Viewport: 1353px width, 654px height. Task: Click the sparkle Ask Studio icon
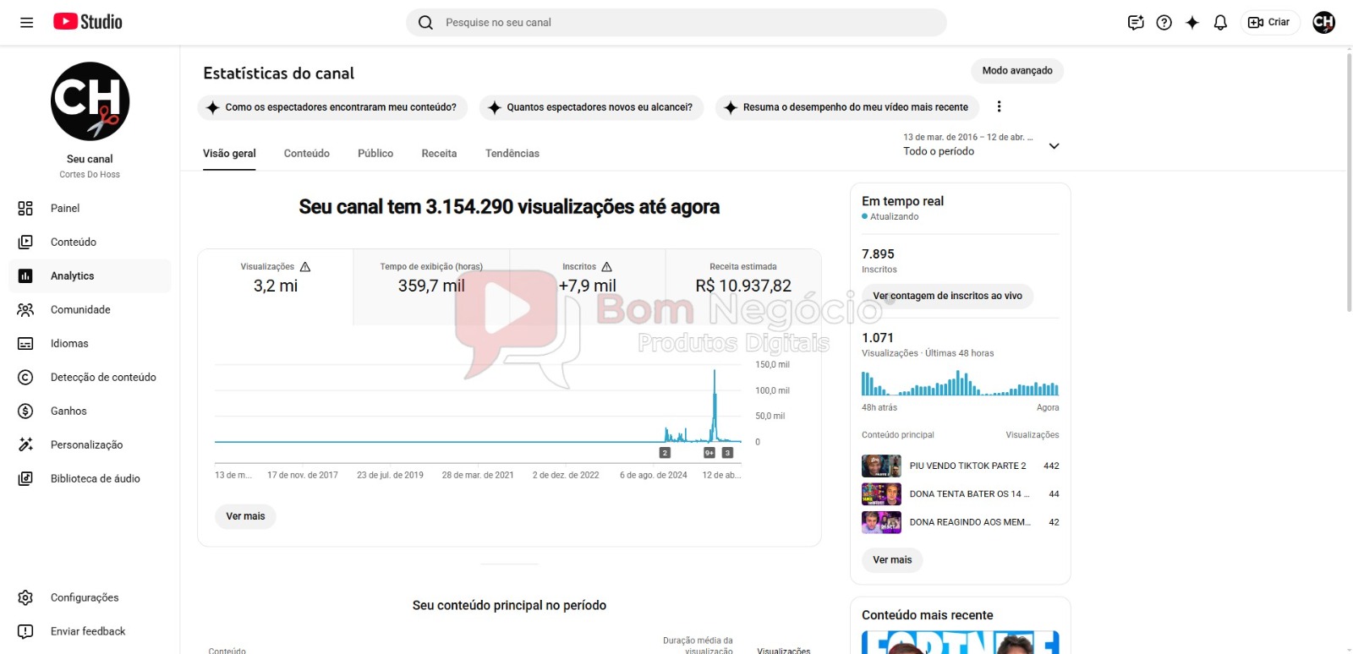[x=1192, y=23]
